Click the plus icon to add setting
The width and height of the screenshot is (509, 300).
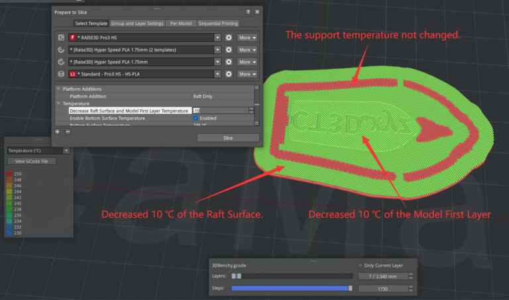[x=58, y=132]
